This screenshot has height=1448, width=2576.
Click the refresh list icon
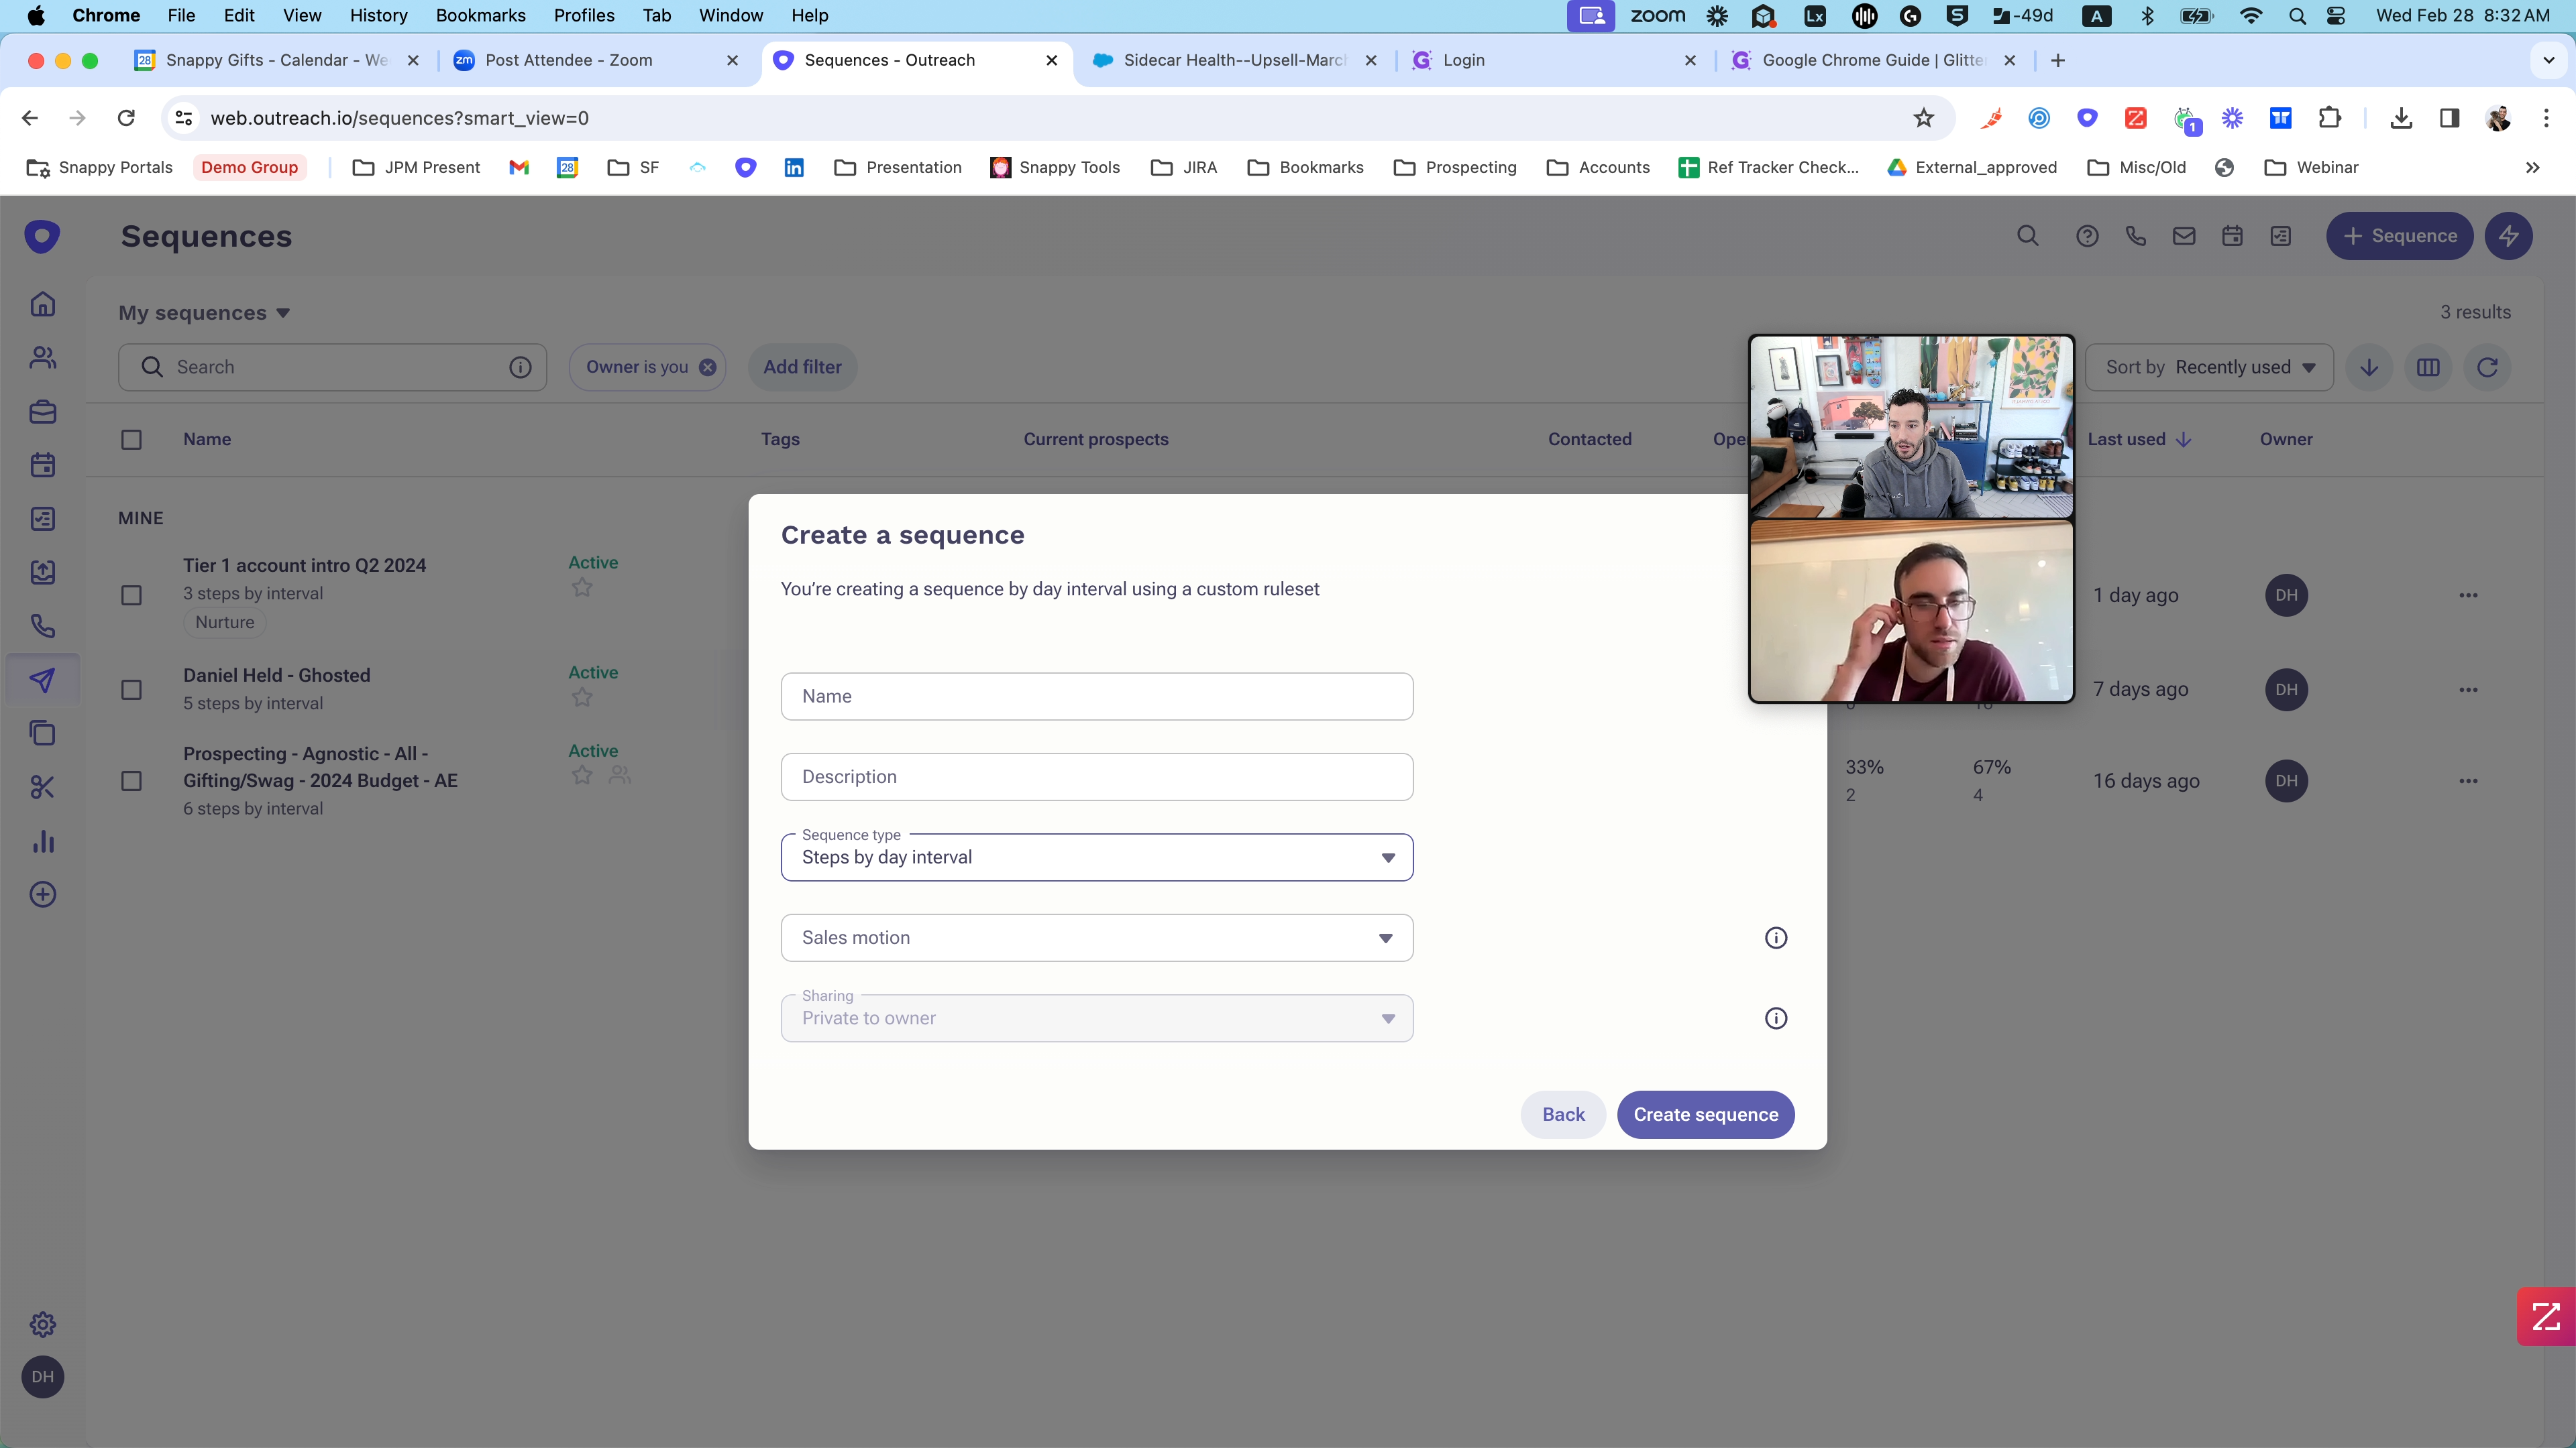2487,367
